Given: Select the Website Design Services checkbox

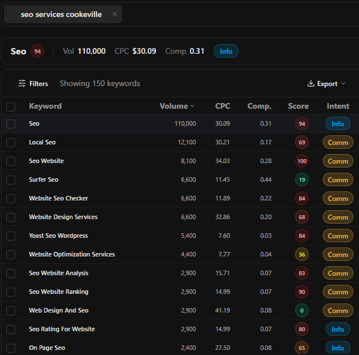Looking at the screenshot, I should [x=11, y=217].
